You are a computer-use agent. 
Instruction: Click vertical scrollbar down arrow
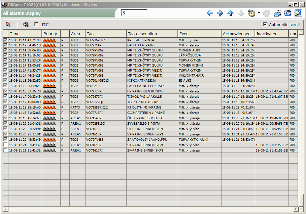(x=301, y=209)
